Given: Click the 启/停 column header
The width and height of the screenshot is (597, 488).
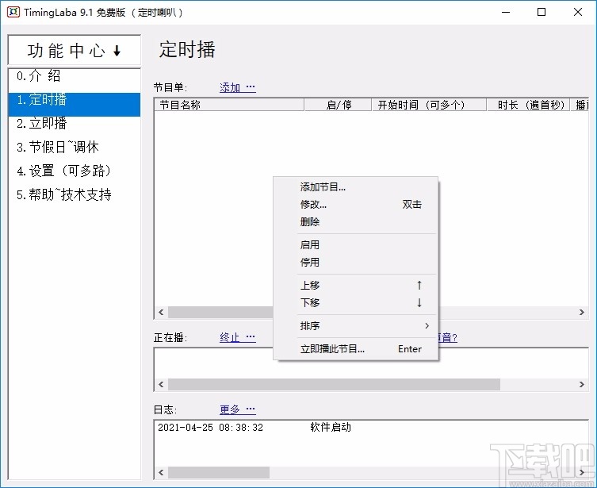Looking at the screenshot, I should [338, 105].
